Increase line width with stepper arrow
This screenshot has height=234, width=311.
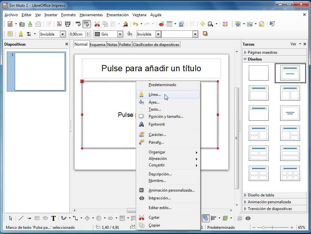click(88, 33)
